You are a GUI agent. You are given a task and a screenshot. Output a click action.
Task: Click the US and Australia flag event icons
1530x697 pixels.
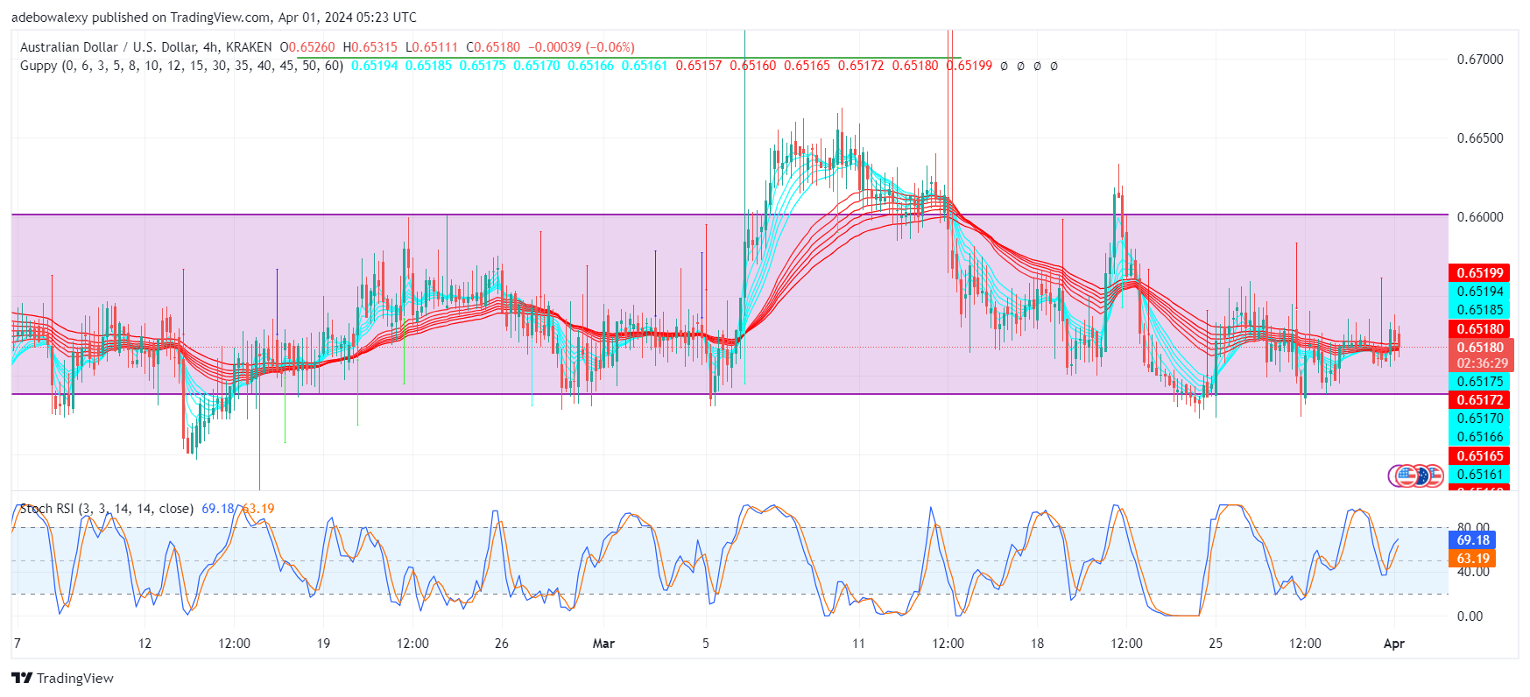coord(1415,475)
